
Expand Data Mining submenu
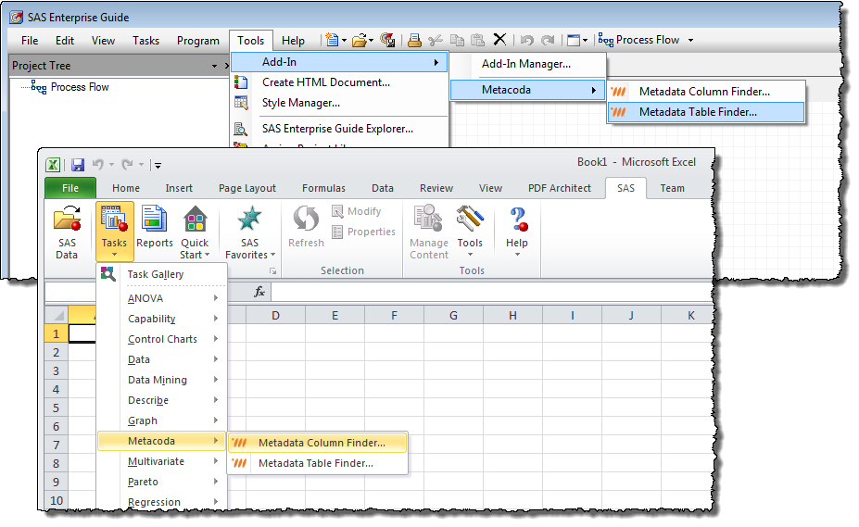pos(162,380)
